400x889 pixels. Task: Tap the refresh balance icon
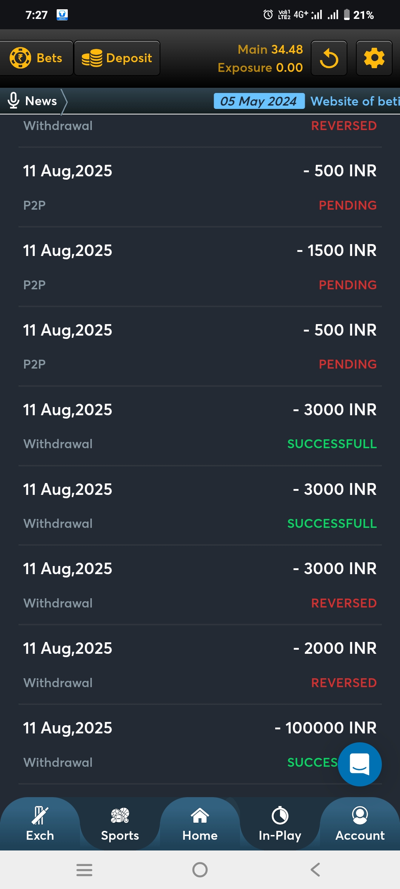[329, 59]
